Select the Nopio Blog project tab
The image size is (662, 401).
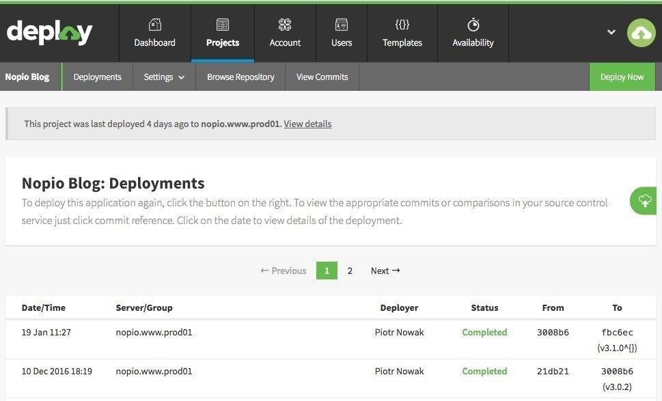tap(27, 77)
